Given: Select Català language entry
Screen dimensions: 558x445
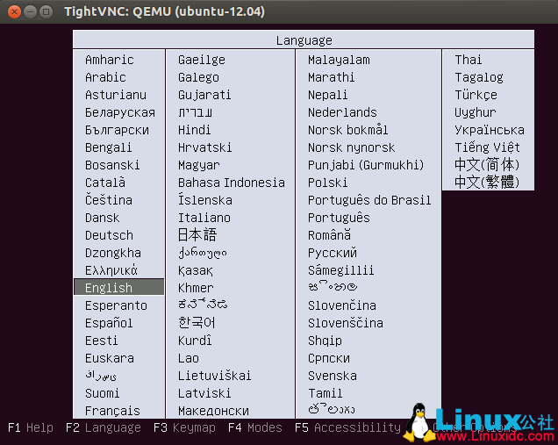Looking at the screenshot, I should (x=105, y=183).
